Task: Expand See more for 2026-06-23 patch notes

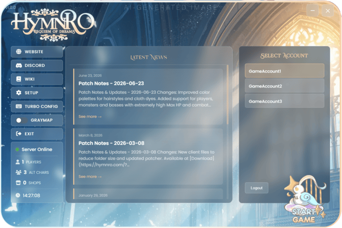Action: 90,116
